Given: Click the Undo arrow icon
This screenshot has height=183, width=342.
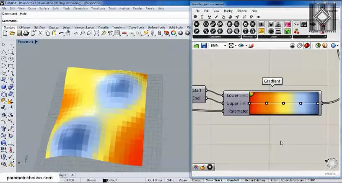Looking at the screenshot, I should click(62, 33).
